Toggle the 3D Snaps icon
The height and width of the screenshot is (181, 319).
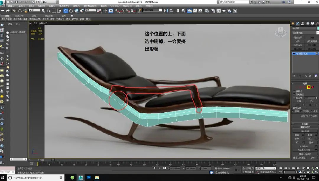coord(117,11)
